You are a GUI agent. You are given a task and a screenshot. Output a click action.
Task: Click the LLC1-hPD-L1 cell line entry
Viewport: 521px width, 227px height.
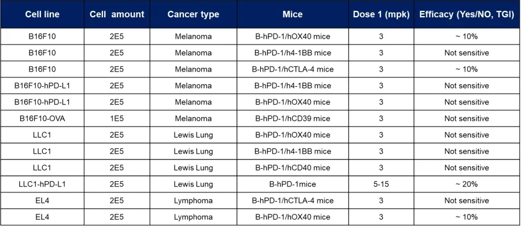point(42,184)
